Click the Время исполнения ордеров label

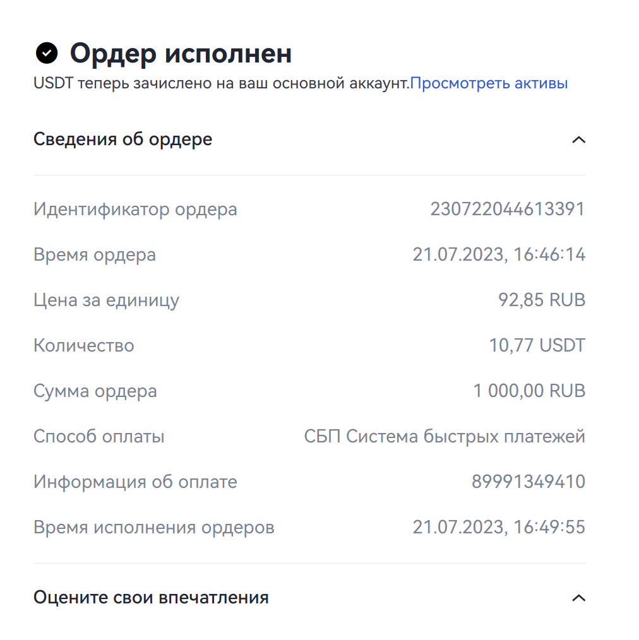tap(153, 527)
